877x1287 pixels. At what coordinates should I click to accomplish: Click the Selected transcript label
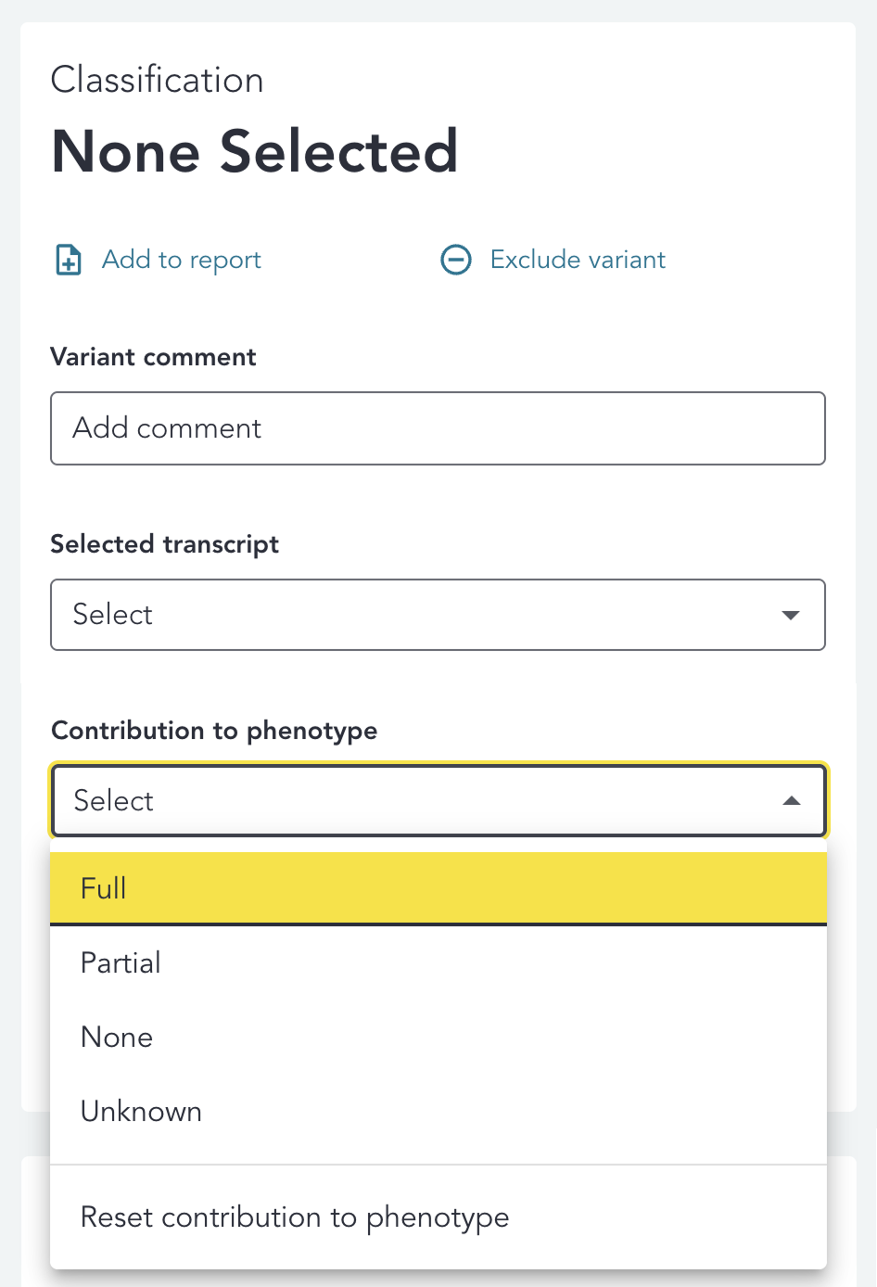[164, 544]
